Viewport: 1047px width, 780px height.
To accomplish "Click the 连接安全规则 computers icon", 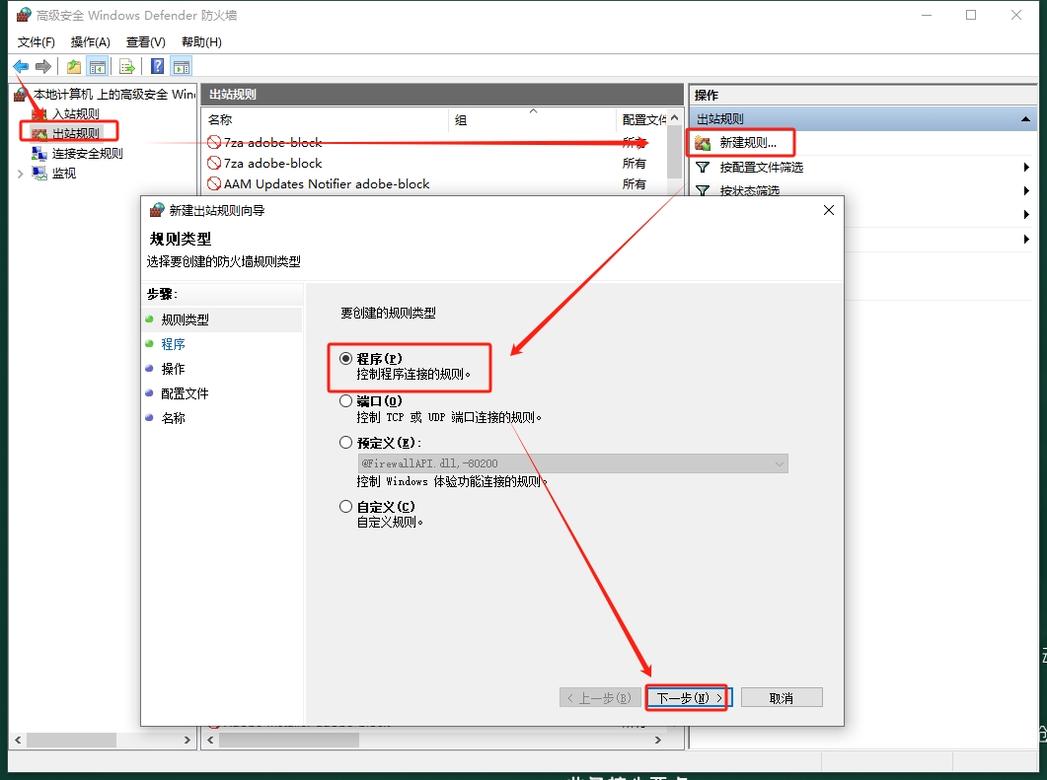I will click(39, 154).
